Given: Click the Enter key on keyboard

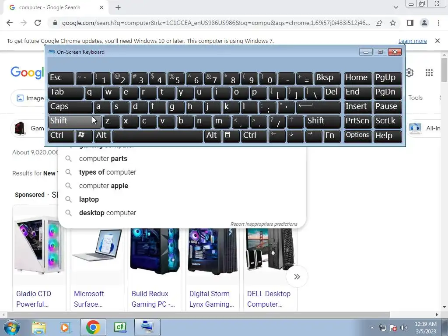Looking at the screenshot, I should pos(318,108).
